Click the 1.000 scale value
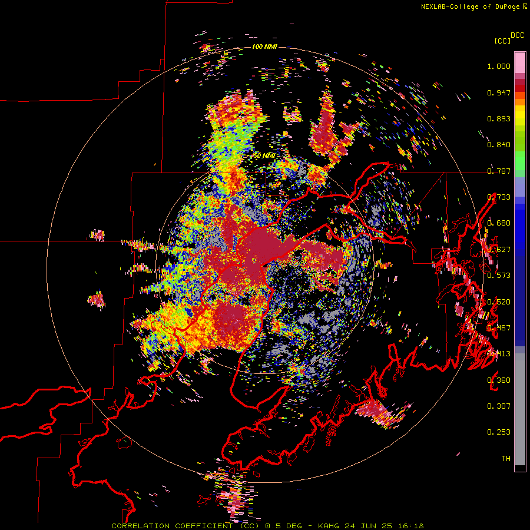Image resolution: width=530 pixels, height=530 pixels. [499, 66]
